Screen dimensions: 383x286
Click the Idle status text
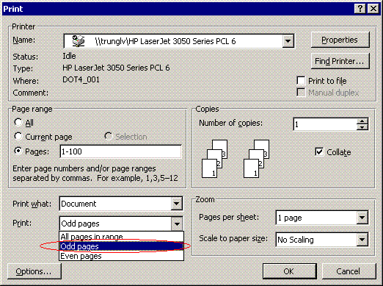[69, 56]
